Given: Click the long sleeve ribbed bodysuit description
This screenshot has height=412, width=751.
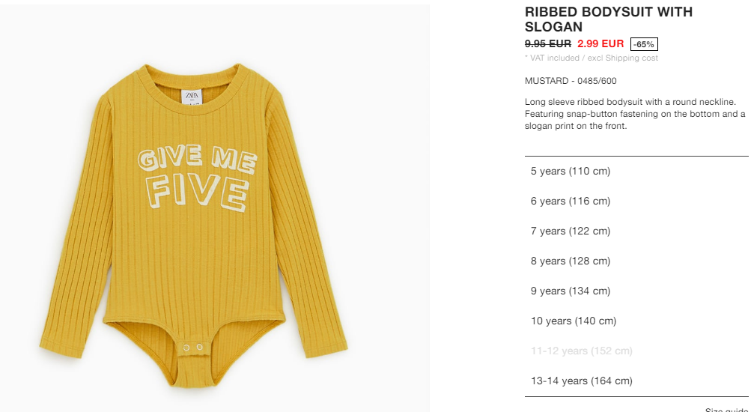Looking at the screenshot, I should pyautogui.click(x=635, y=114).
